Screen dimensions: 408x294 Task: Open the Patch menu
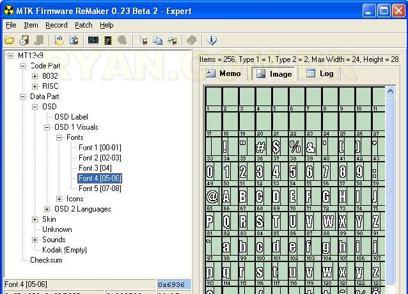(x=83, y=25)
